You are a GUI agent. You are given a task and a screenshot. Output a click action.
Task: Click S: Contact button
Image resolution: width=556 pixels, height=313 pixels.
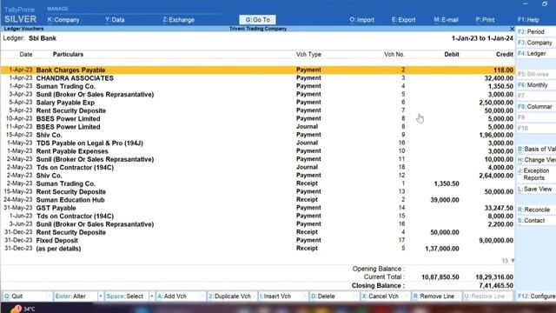coord(536,221)
